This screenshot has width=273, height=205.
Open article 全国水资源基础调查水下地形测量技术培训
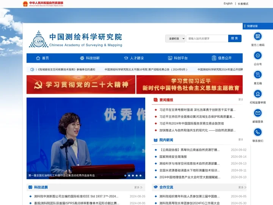[190, 170]
